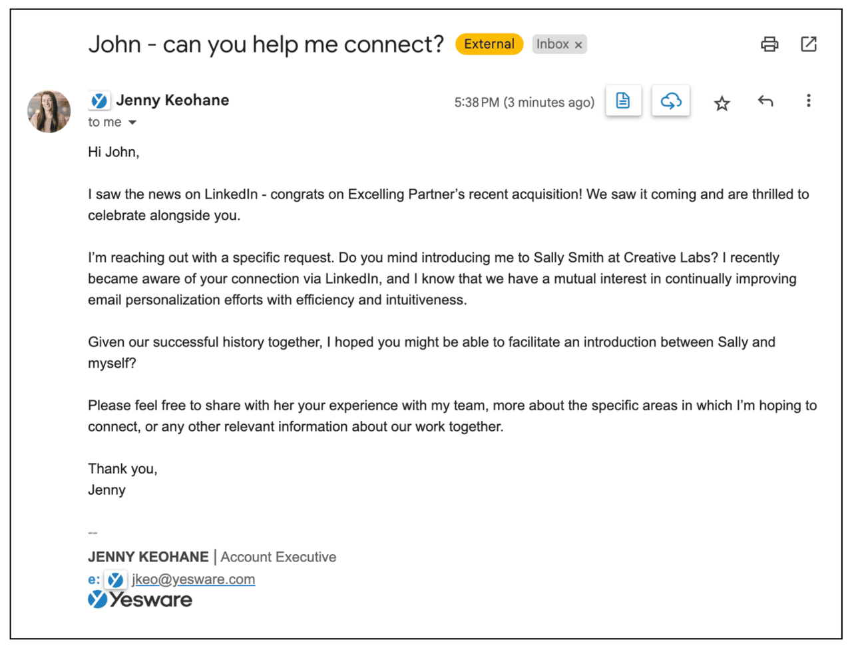Image resolution: width=852 pixels, height=650 pixels.
Task: Click Yesware badge beside sender name
Action: click(99, 101)
